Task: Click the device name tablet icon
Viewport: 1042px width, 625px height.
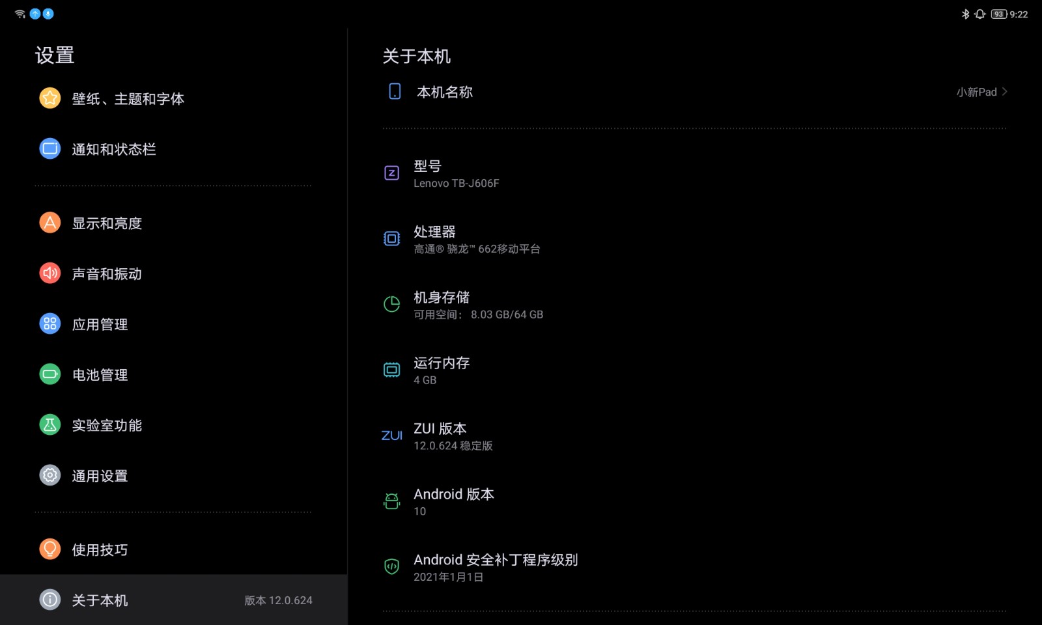Action: pyautogui.click(x=395, y=91)
